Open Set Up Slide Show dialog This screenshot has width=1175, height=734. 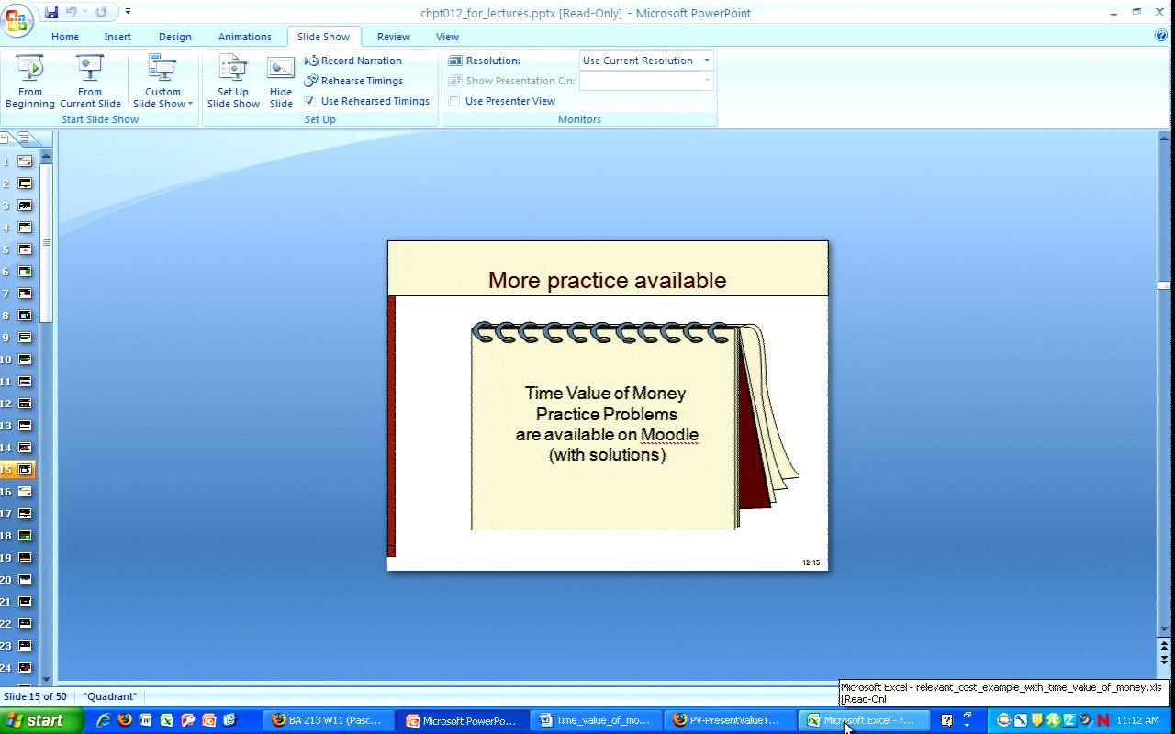coord(233,82)
